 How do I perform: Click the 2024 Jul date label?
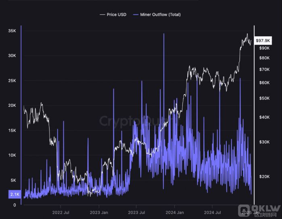coord(212,213)
